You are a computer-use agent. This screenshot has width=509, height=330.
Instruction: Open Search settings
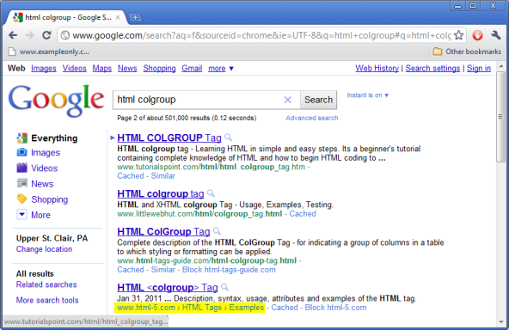432,69
